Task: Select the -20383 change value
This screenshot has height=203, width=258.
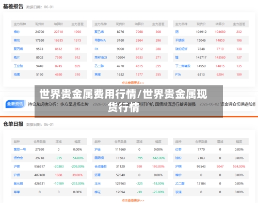Action: (58, 167)
